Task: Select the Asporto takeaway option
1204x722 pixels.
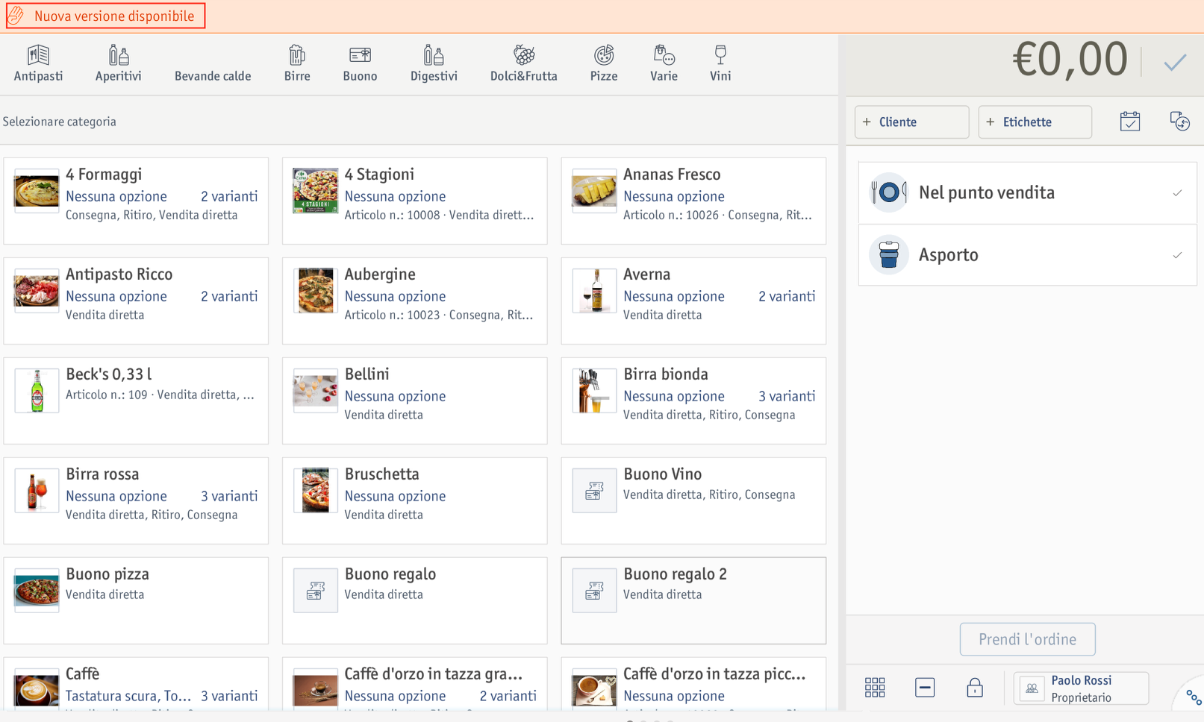Action: point(1027,255)
